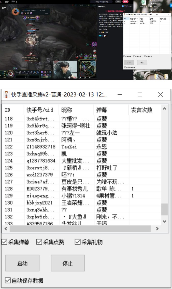Click the 停止 button in the enlarged window
The height and width of the screenshot is (289, 172).
[68, 263]
